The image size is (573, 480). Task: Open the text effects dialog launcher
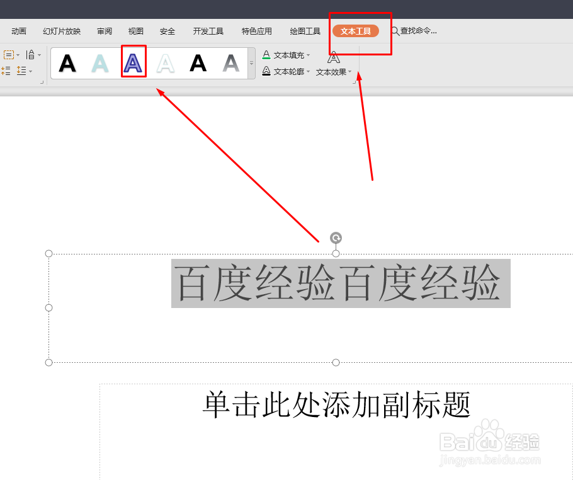(x=354, y=83)
